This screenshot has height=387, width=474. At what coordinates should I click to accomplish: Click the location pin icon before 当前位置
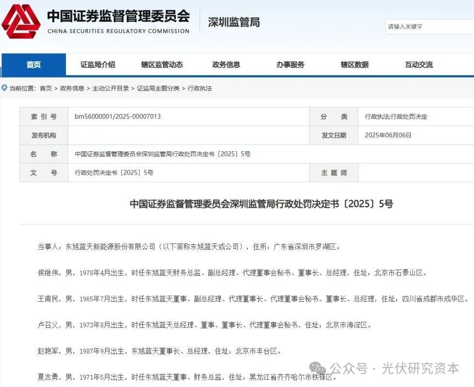pos(4,88)
